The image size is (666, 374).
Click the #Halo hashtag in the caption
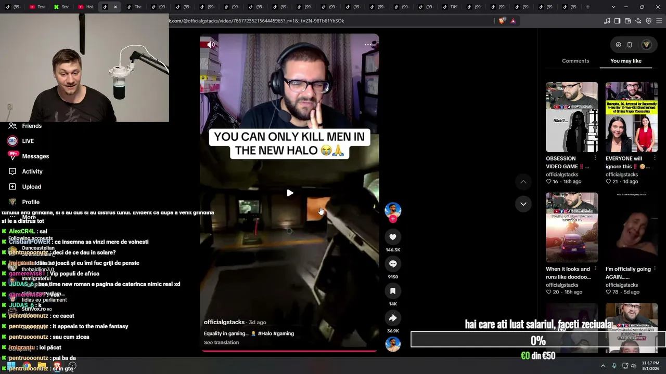click(x=265, y=333)
